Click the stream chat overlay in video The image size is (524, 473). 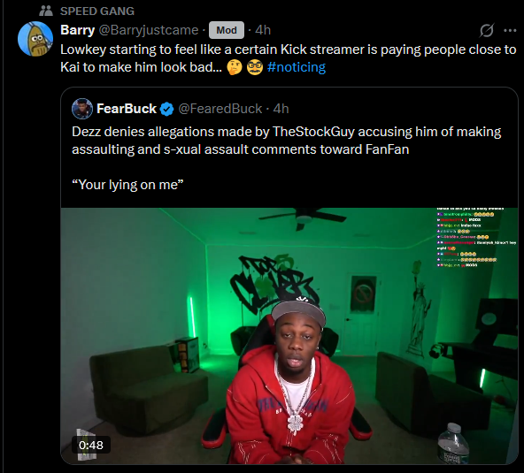(x=476, y=237)
